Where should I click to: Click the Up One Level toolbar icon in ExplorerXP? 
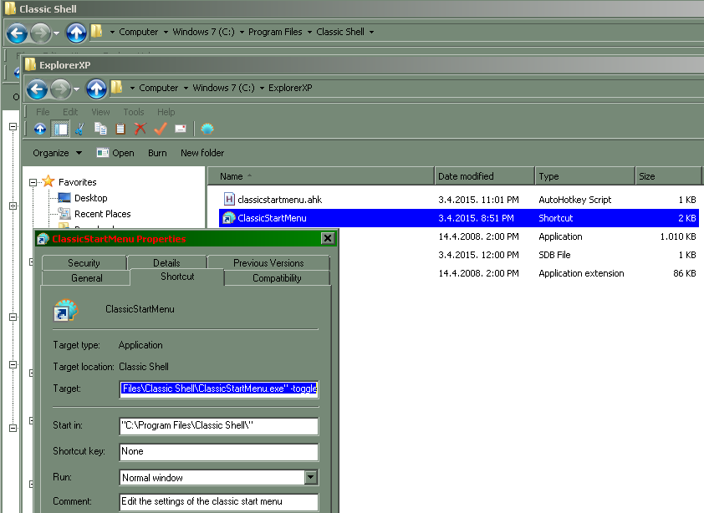coord(40,130)
